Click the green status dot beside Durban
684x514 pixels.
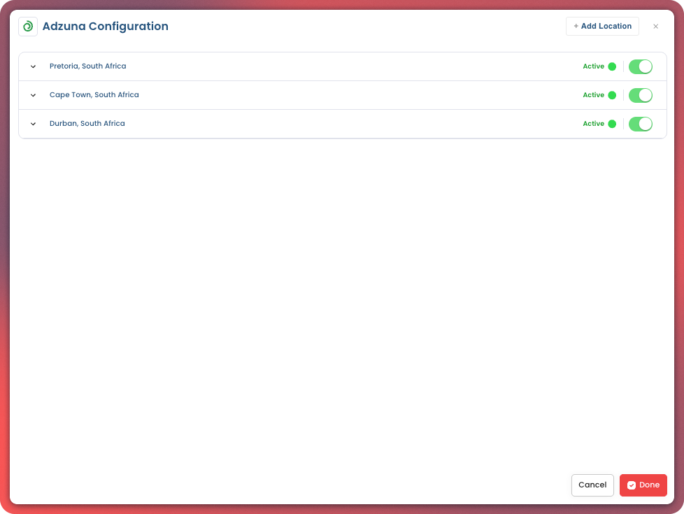point(613,123)
